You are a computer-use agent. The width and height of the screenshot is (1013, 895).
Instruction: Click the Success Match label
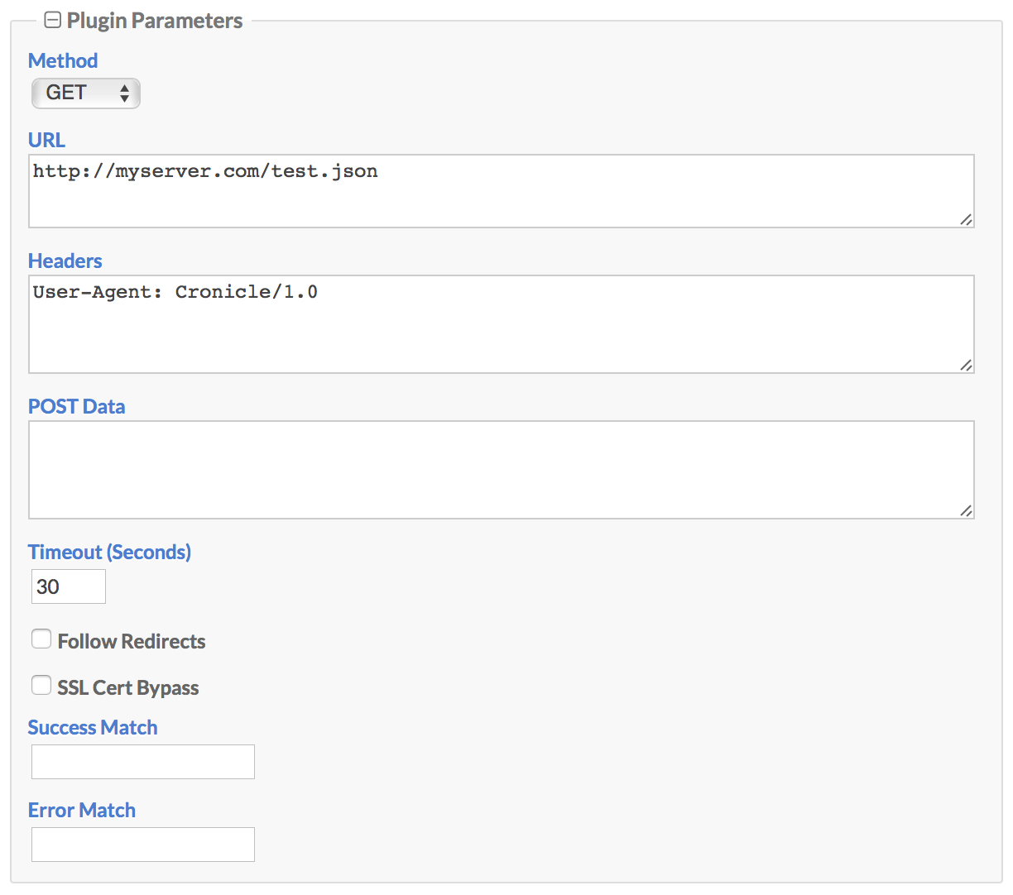coord(93,727)
